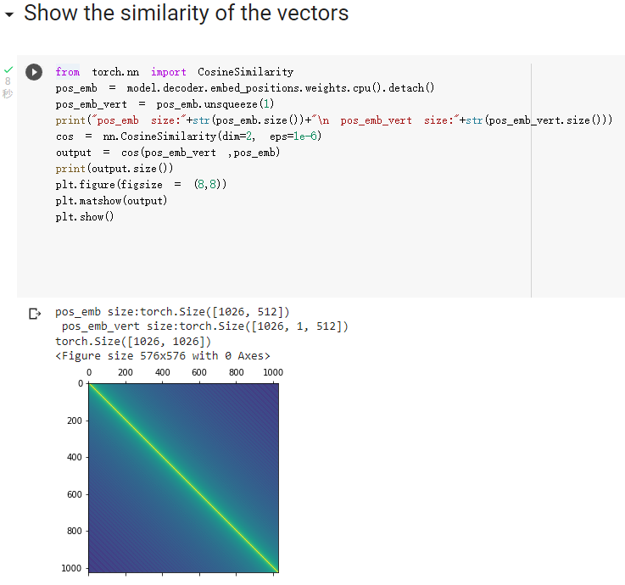Viewport: 625px width, 585px height.
Task: Click the '<Figure size 576x576 with 0 Axes>' output line
Action: tap(163, 355)
